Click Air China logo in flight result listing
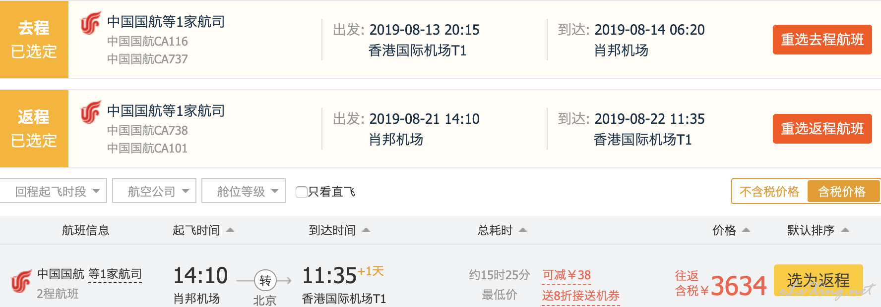The image size is (881, 307). coord(21,282)
